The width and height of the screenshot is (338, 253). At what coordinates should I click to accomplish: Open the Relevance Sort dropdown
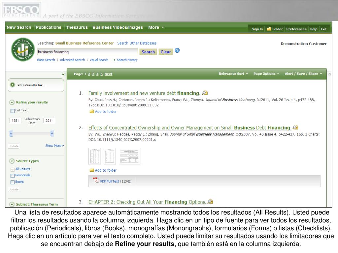(233, 73)
